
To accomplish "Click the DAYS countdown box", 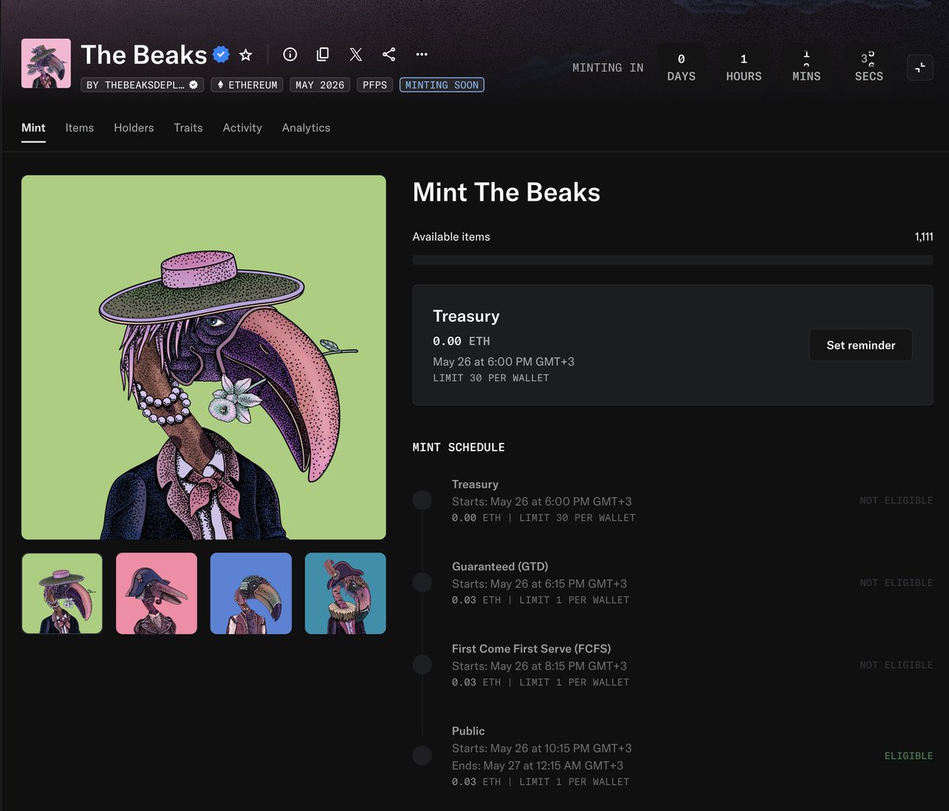I will pyautogui.click(x=681, y=68).
